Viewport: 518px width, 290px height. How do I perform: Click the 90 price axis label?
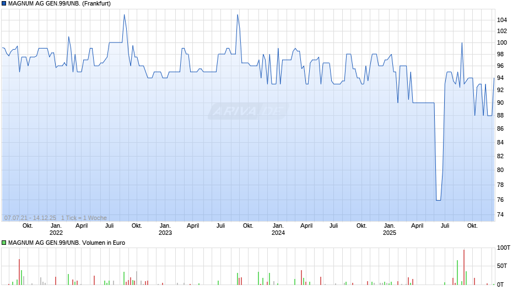(500, 103)
